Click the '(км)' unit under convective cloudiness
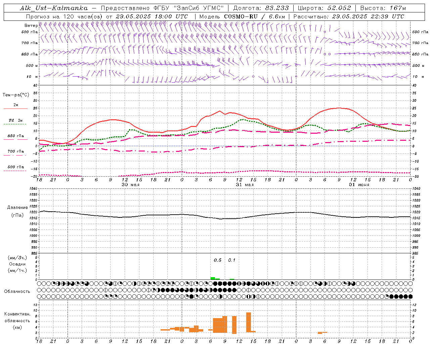430x344 pixels. point(17,328)
